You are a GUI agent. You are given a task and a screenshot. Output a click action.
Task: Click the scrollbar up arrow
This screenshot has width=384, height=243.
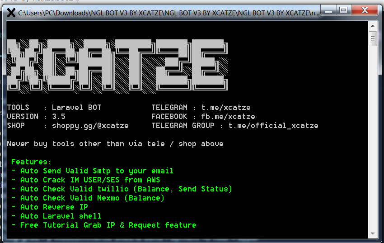[x=373, y=26]
